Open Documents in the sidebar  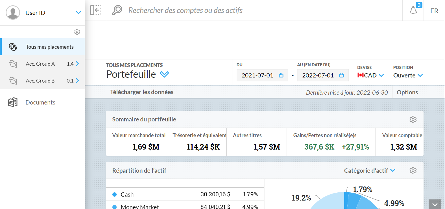point(40,102)
